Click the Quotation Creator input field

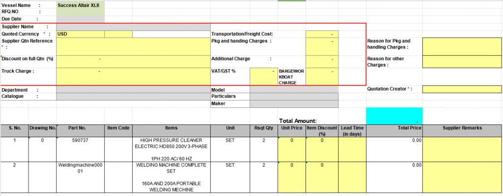[x=462, y=89]
